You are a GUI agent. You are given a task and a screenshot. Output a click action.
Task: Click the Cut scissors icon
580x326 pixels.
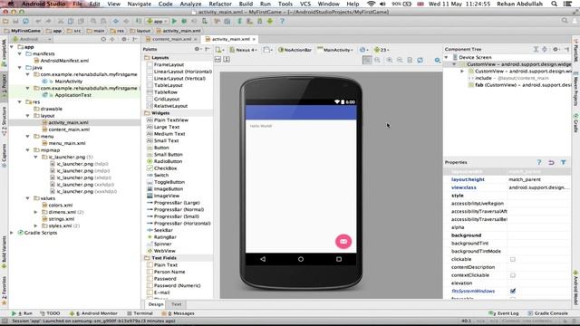(61, 21)
